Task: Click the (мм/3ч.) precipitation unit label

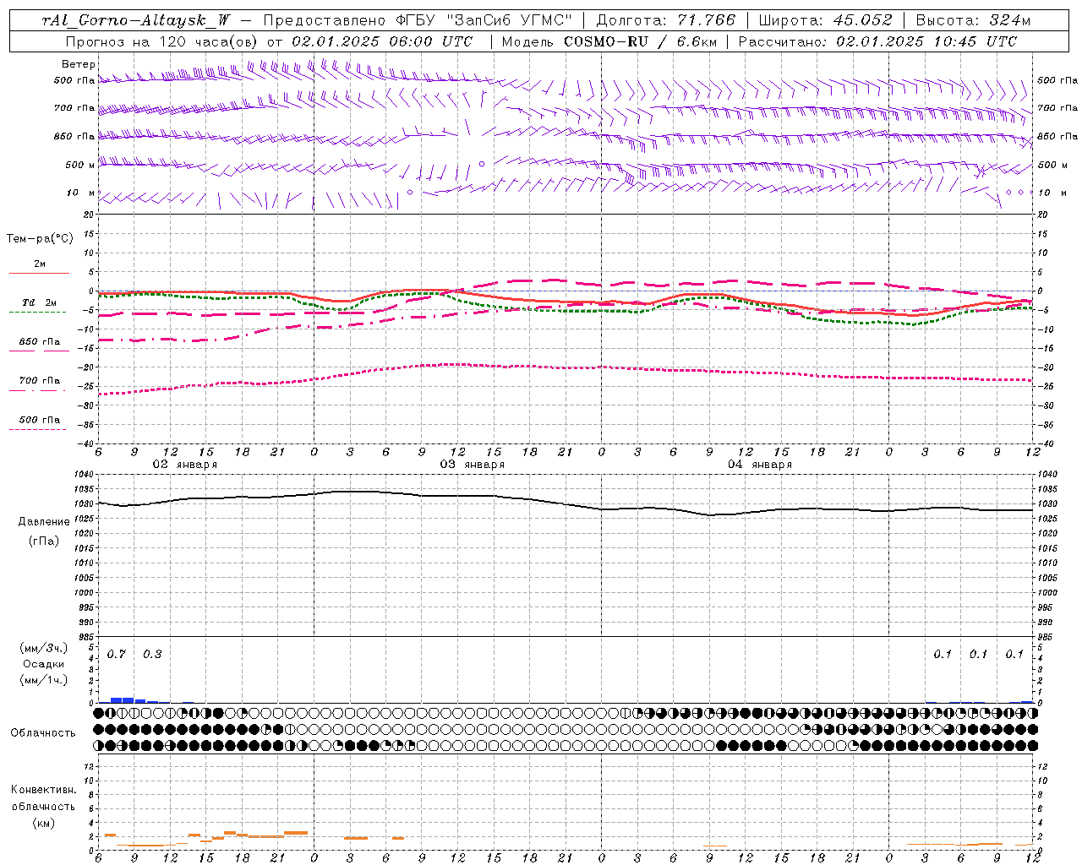Action: (x=44, y=649)
